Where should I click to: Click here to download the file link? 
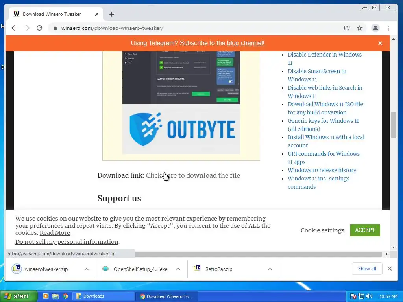coord(193,175)
